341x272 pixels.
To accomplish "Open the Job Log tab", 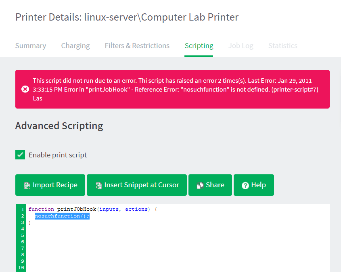I will (x=241, y=46).
